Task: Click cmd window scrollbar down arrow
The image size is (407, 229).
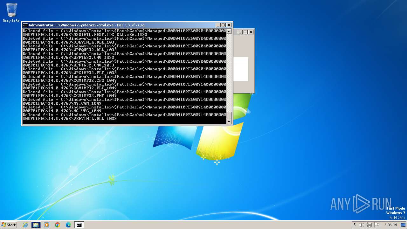Action: 229,121
